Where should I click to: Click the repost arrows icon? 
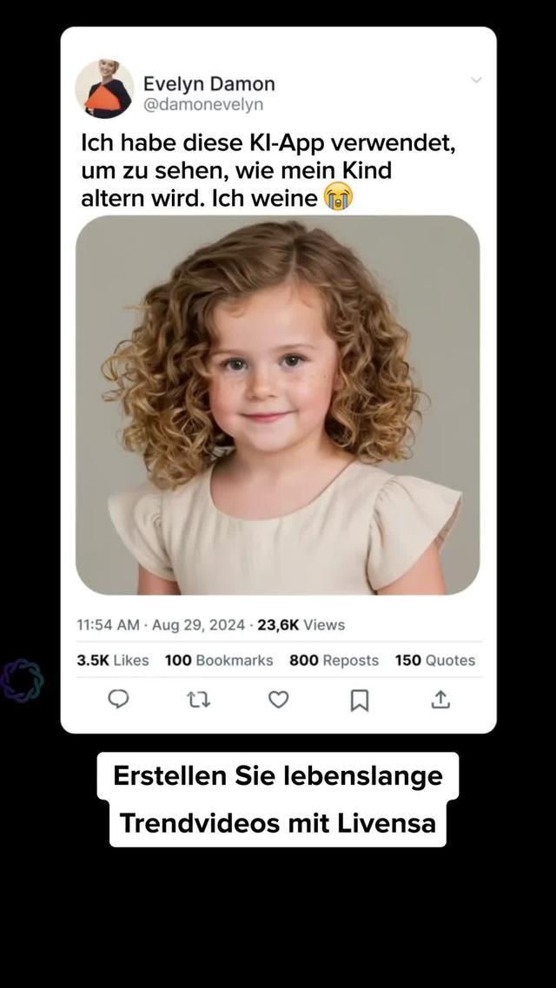(x=199, y=699)
